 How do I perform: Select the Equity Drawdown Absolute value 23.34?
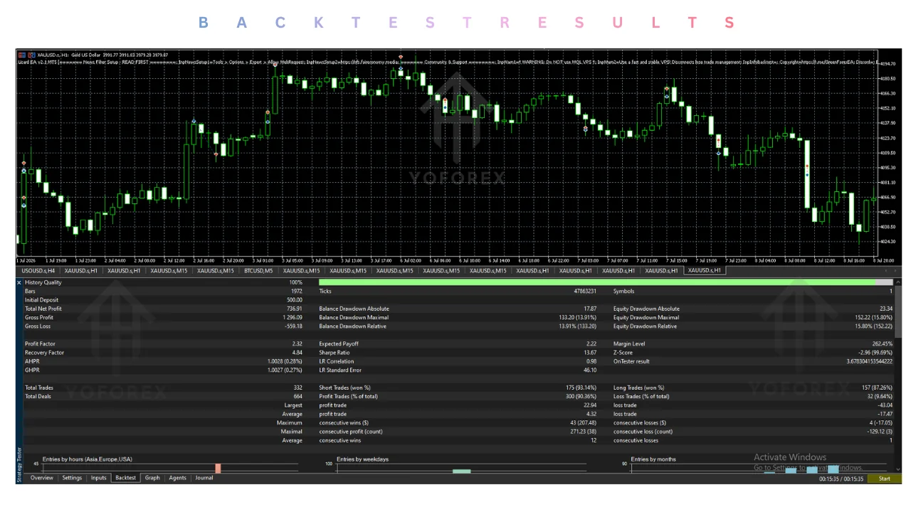pos(886,309)
